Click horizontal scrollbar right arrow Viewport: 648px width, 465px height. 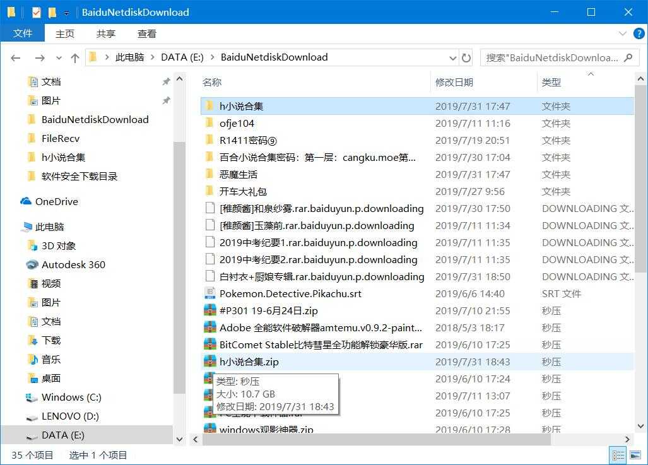click(627, 439)
